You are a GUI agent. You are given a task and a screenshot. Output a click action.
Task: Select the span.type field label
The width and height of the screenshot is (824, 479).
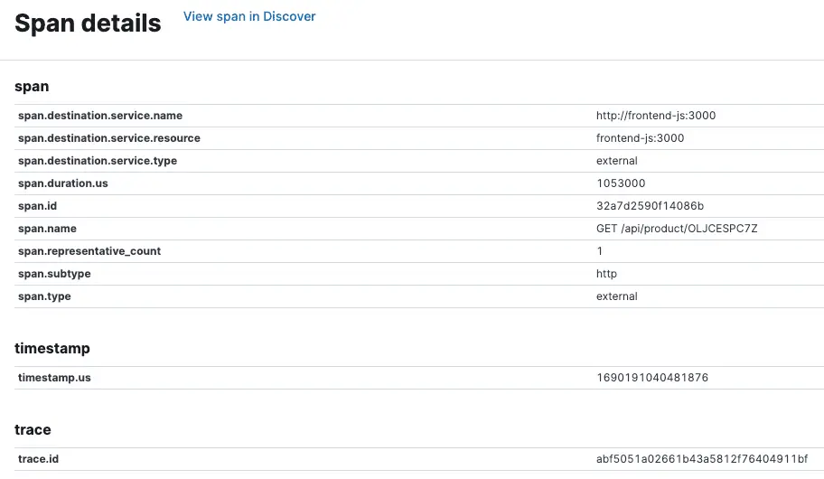click(44, 296)
